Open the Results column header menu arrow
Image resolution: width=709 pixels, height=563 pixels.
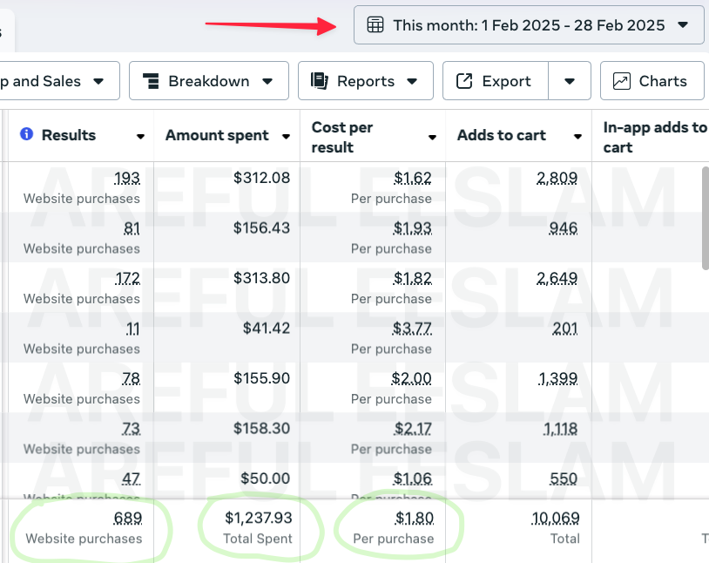[140, 137]
